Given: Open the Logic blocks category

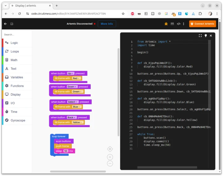Looking at the screenshot, I should (x=14, y=43).
